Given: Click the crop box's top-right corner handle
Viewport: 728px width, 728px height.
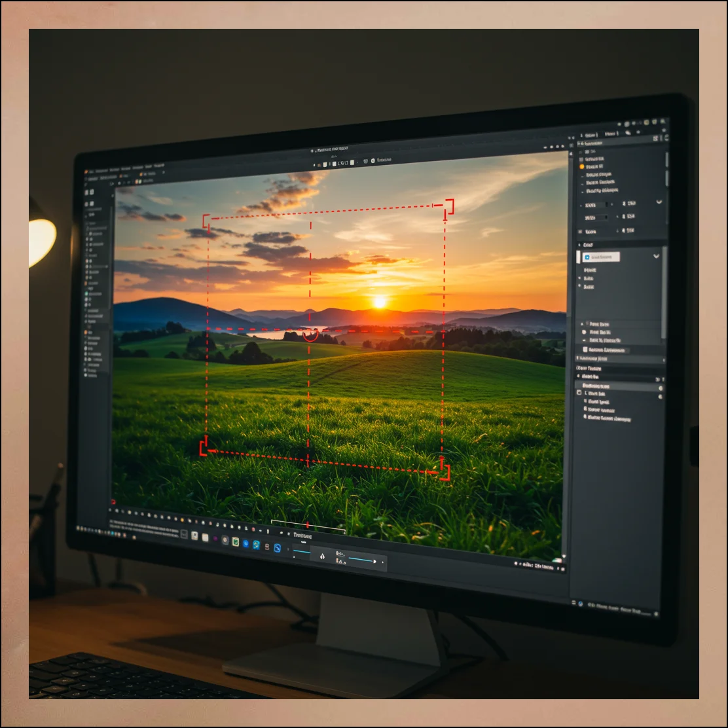Looking at the screenshot, I should tap(449, 207).
